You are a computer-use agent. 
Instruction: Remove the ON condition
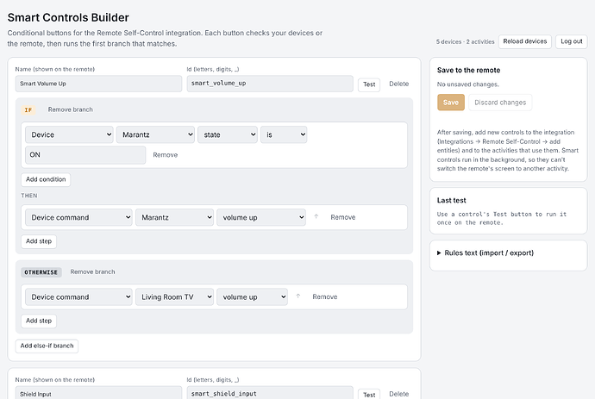click(x=165, y=155)
